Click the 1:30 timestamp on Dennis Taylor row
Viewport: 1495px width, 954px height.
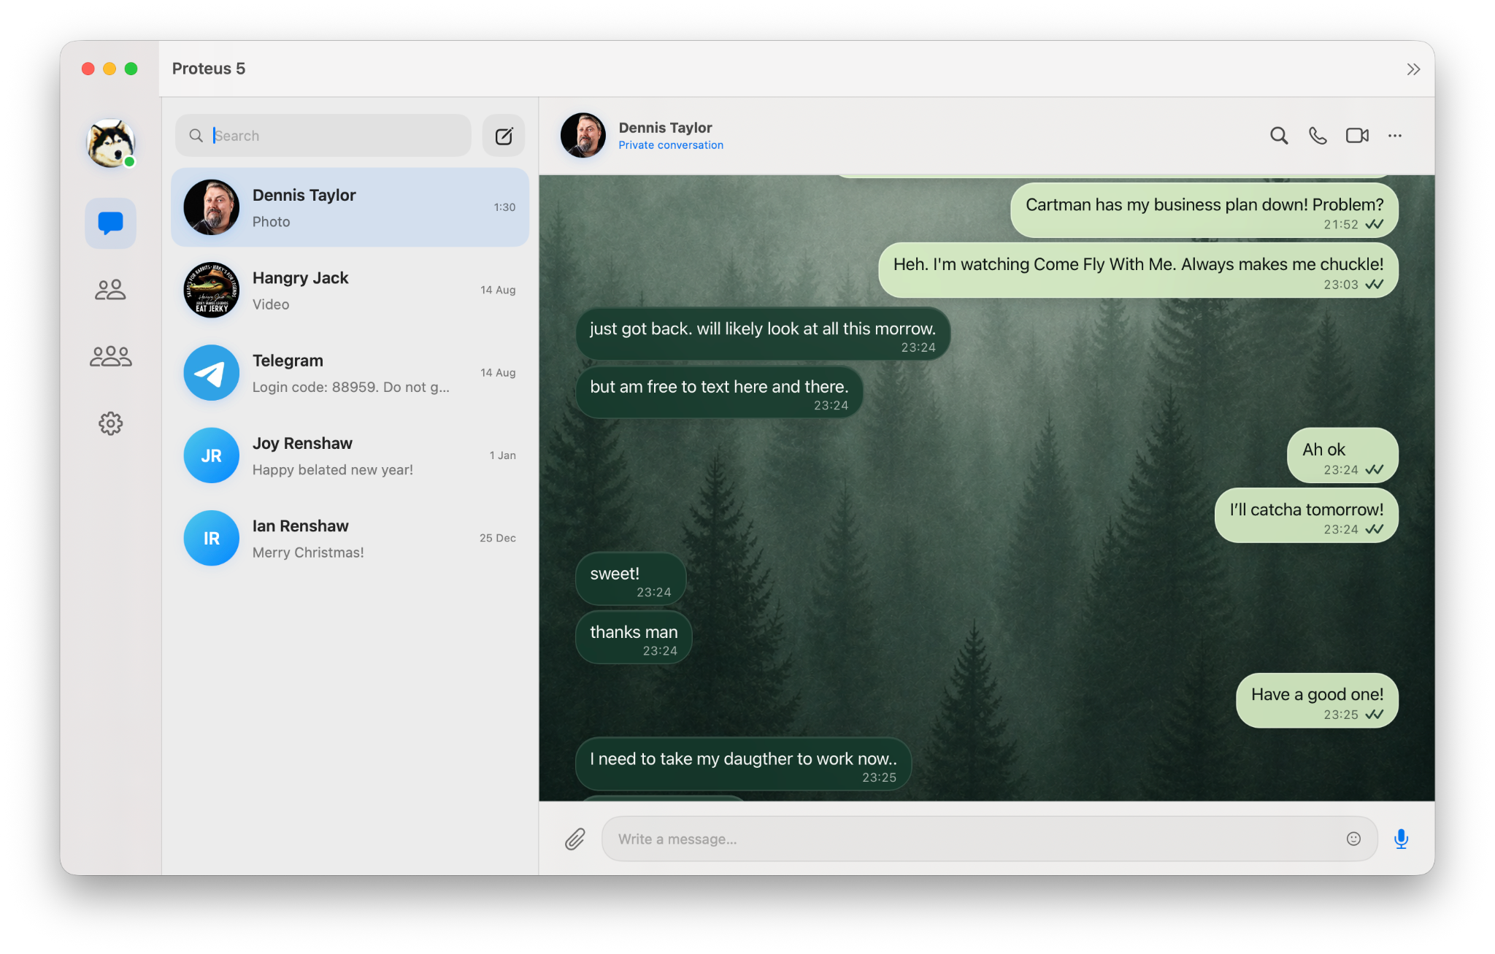tap(504, 207)
